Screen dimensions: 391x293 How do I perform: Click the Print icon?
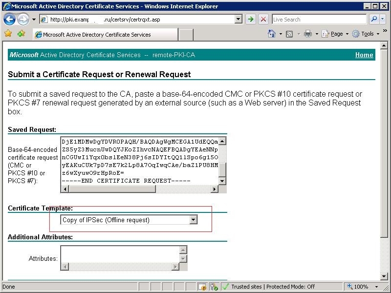[x=308, y=34]
